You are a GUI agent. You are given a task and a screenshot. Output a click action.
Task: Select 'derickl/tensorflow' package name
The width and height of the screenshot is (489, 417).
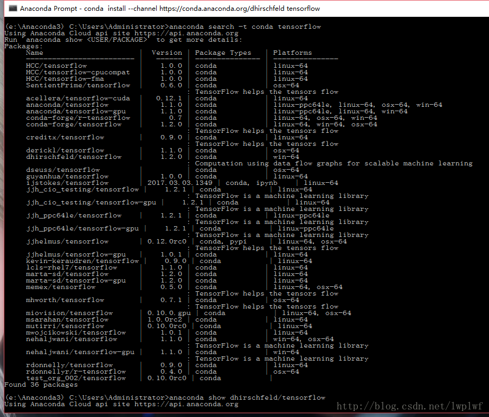(65, 150)
